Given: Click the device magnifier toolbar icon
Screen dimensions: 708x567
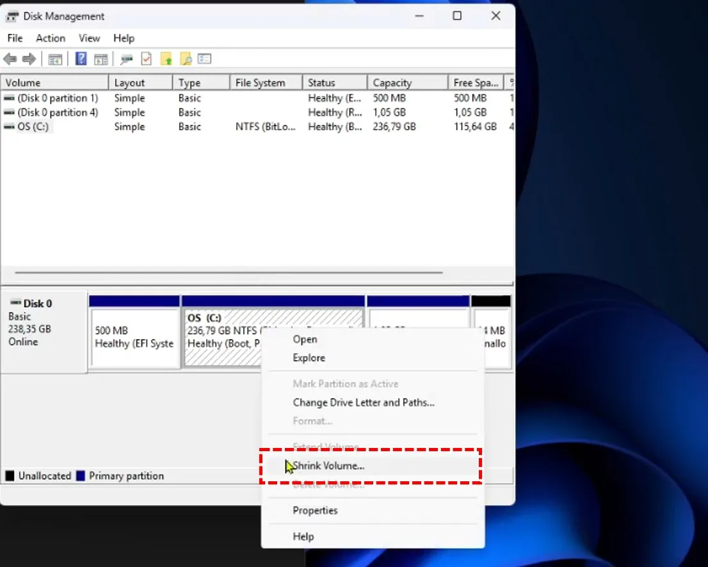Looking at the screenshot, I should pyautogui.click(x=126, y=58).
